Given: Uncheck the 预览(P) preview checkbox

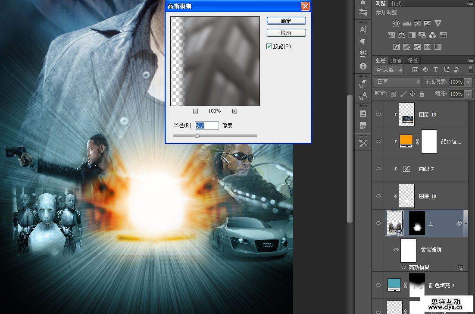Looking at the screenshot, I should point(269,46).
